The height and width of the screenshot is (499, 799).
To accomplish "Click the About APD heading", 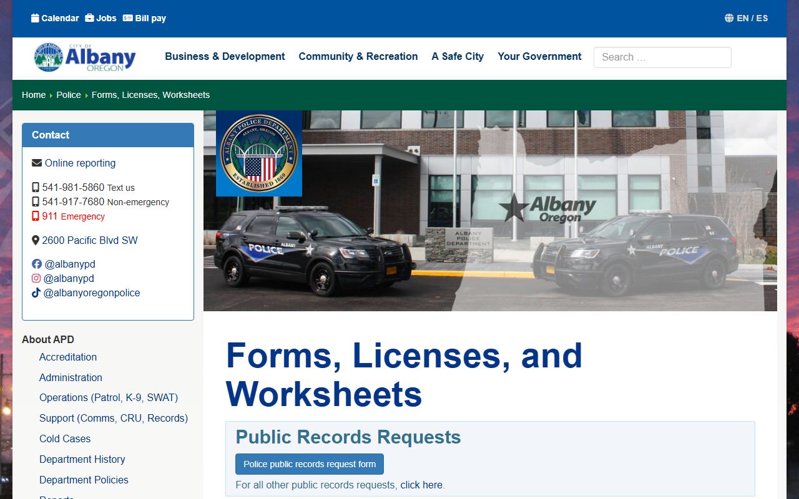I will tap(48, 339).
